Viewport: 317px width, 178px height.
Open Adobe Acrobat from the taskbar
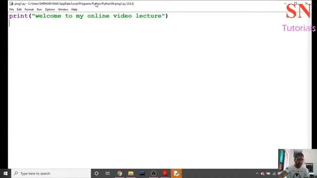coord(165,174)
